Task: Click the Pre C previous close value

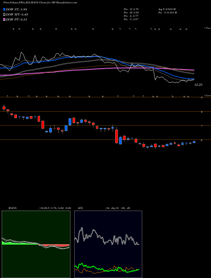Action: (131, 19)
